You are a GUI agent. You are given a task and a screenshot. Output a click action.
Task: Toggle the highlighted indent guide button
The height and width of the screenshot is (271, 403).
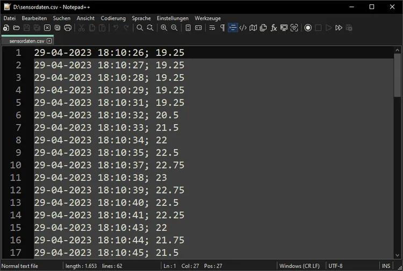click(233, 28)
